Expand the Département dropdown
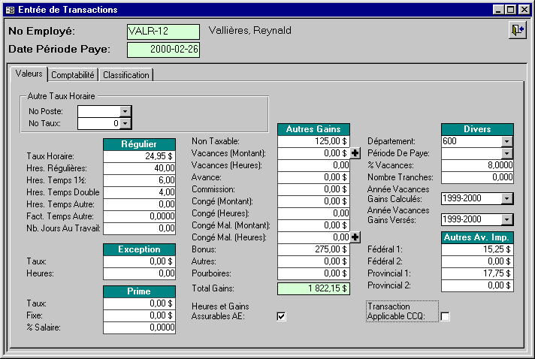 (x=506, y=141)
